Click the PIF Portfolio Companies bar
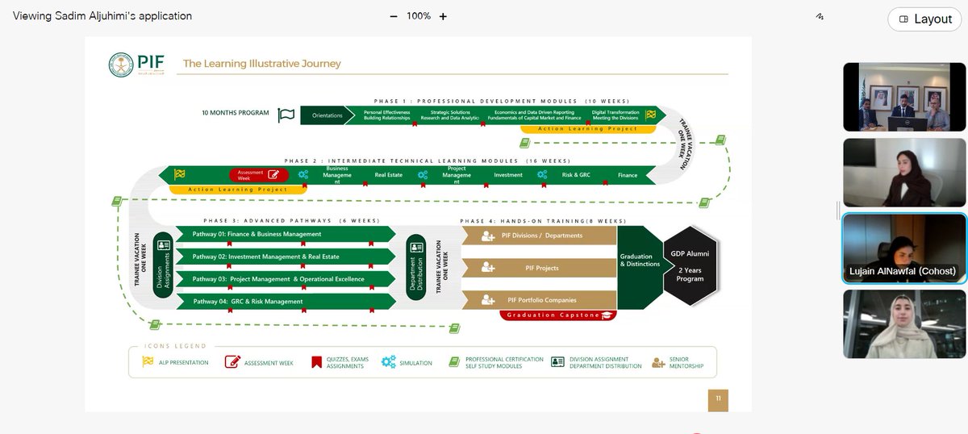 [539, 300]
